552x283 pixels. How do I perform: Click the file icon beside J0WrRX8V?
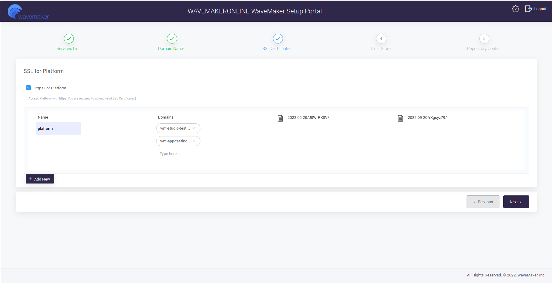pos(280,118)
